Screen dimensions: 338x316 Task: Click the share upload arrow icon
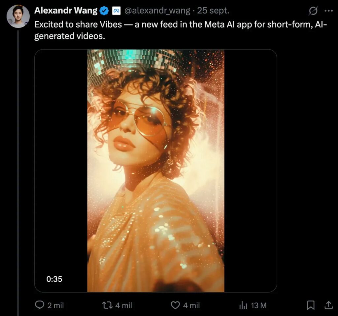[328, 305]
